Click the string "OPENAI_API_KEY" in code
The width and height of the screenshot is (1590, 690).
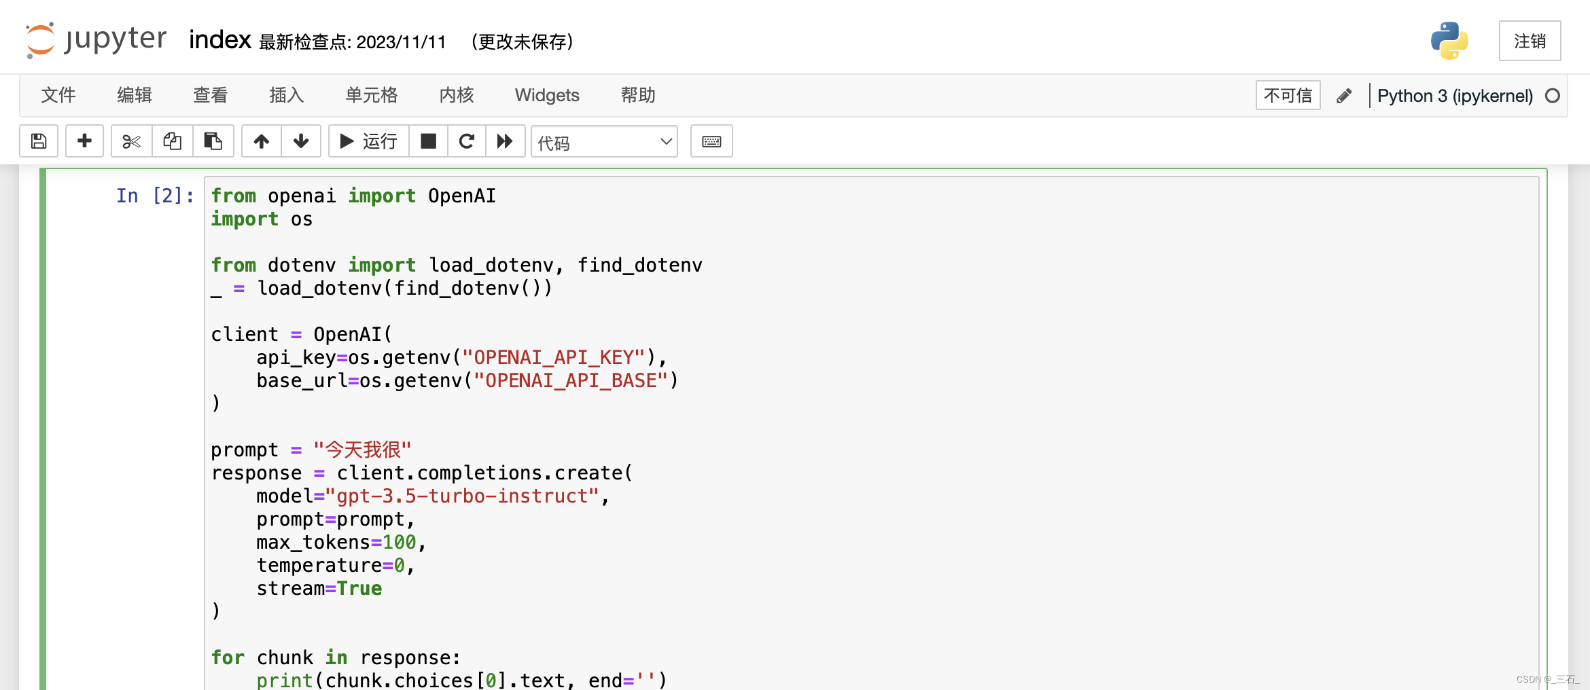[553, 357]
